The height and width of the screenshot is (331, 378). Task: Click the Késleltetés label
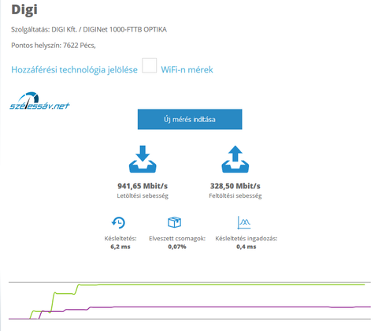[x=120, y=239]
